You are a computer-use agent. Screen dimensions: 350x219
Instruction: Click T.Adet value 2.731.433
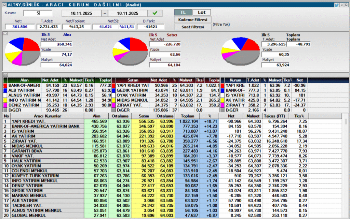(x=49, y=27)
